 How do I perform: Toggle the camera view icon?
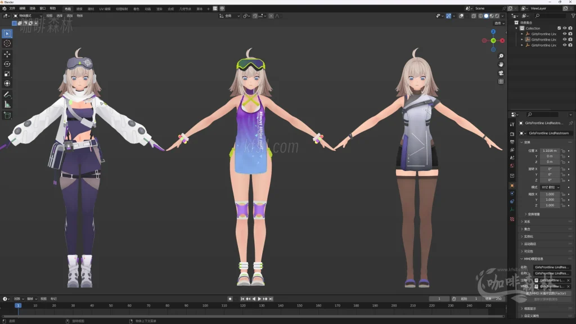pyautogui.click(x=501, y=73)
